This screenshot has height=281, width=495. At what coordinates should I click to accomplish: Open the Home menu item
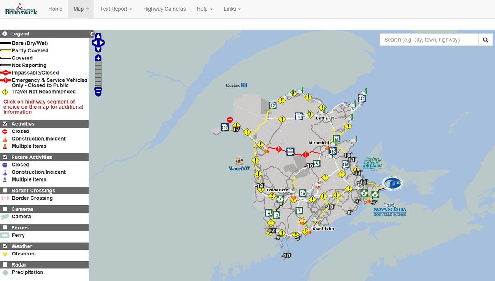tap(55, 9)
